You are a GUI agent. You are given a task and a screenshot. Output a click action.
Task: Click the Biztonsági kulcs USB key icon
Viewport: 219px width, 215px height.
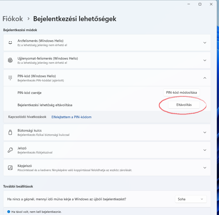coord(10,132)
